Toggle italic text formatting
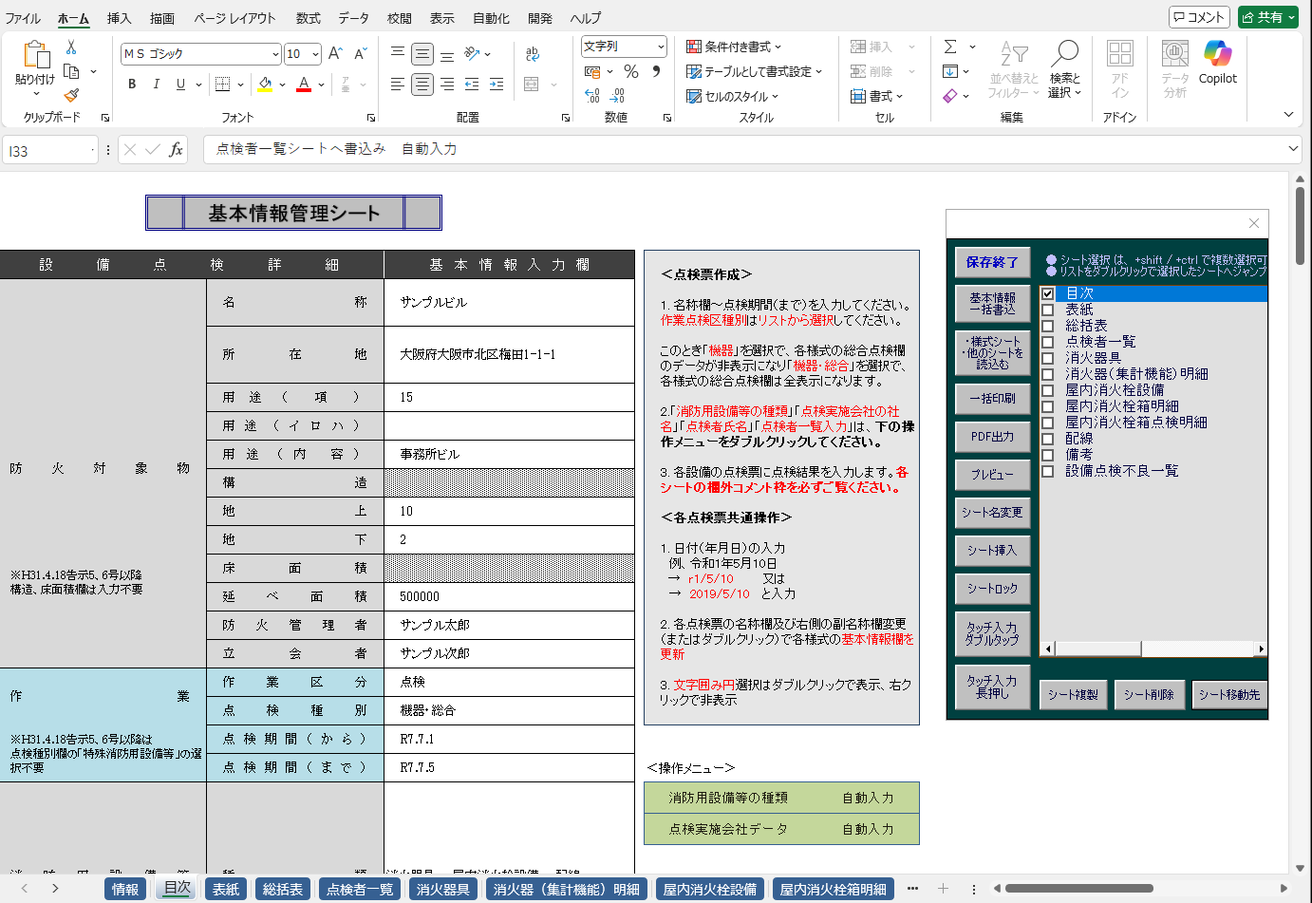The width and height of the screenshot is (1312, 903). [x=157, y=85]
